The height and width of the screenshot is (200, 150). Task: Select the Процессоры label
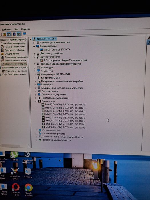pos(48,101)
